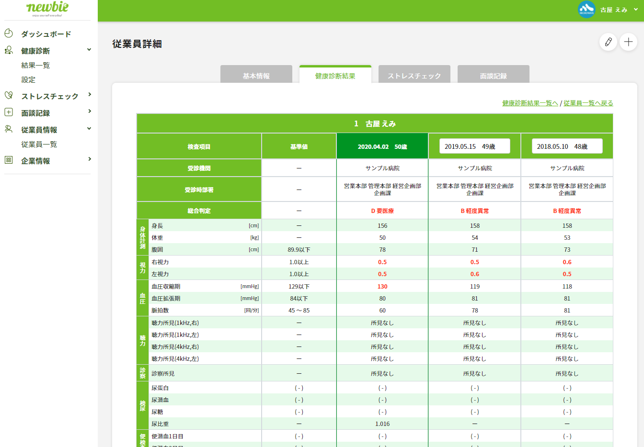Image resolution: width=644 pixels, height=447 pixels.
Task: Open 設定 under 健康診断
Action: [28, 79]
